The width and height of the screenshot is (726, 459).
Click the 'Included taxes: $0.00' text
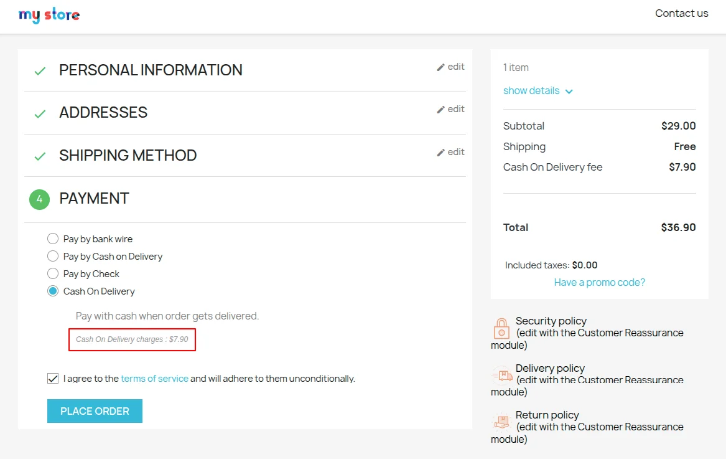[x=551, y=265]
